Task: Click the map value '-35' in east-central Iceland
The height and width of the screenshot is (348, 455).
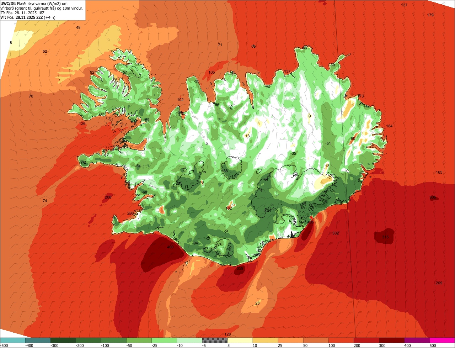Action: tap(293, 153)
